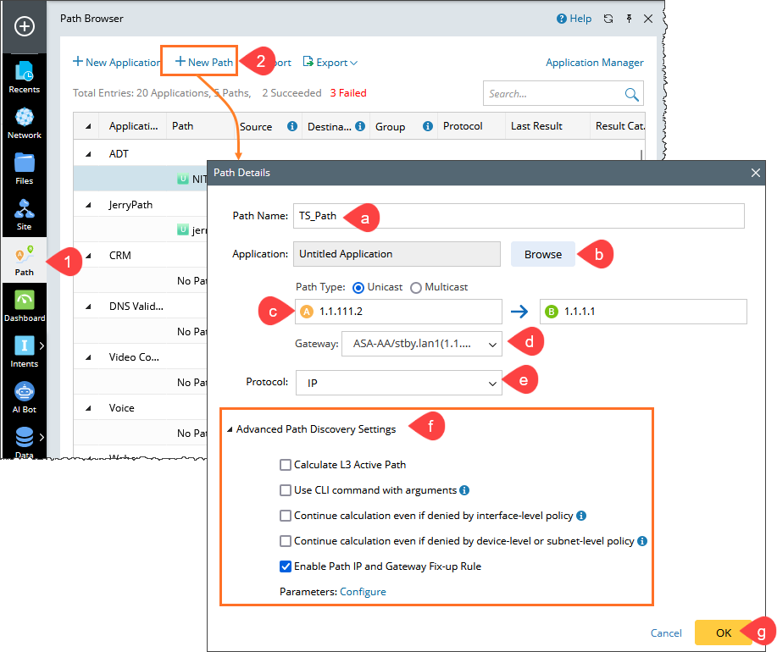Open the Gateway dropdown
Screen dimensions: 777x652
422,344
